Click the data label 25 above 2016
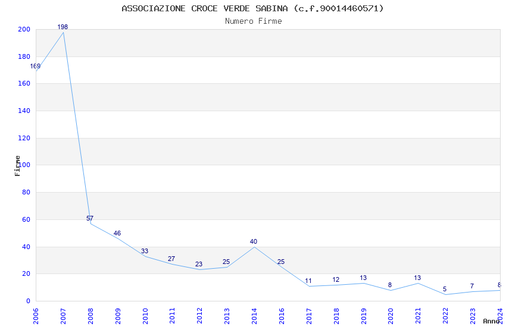The width and height of the screenshot is (506, 327). [281, 262]
